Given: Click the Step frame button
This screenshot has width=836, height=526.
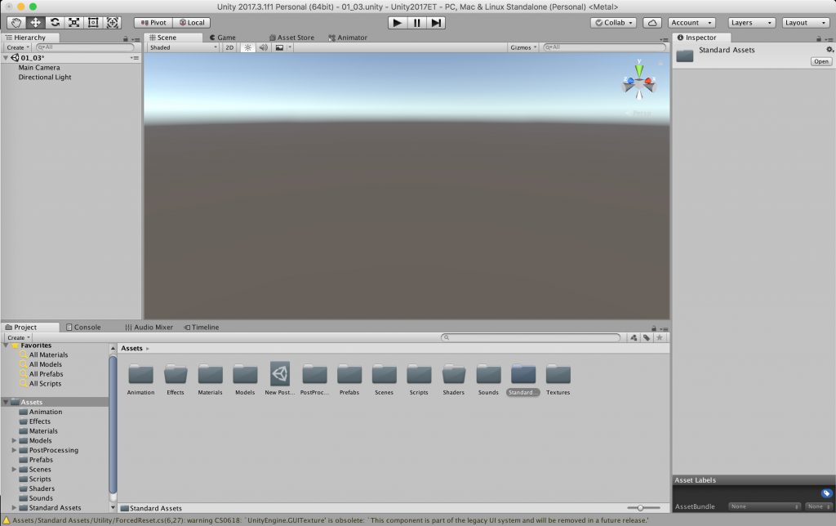Looking at the screenshot, I should coord(436,22).
